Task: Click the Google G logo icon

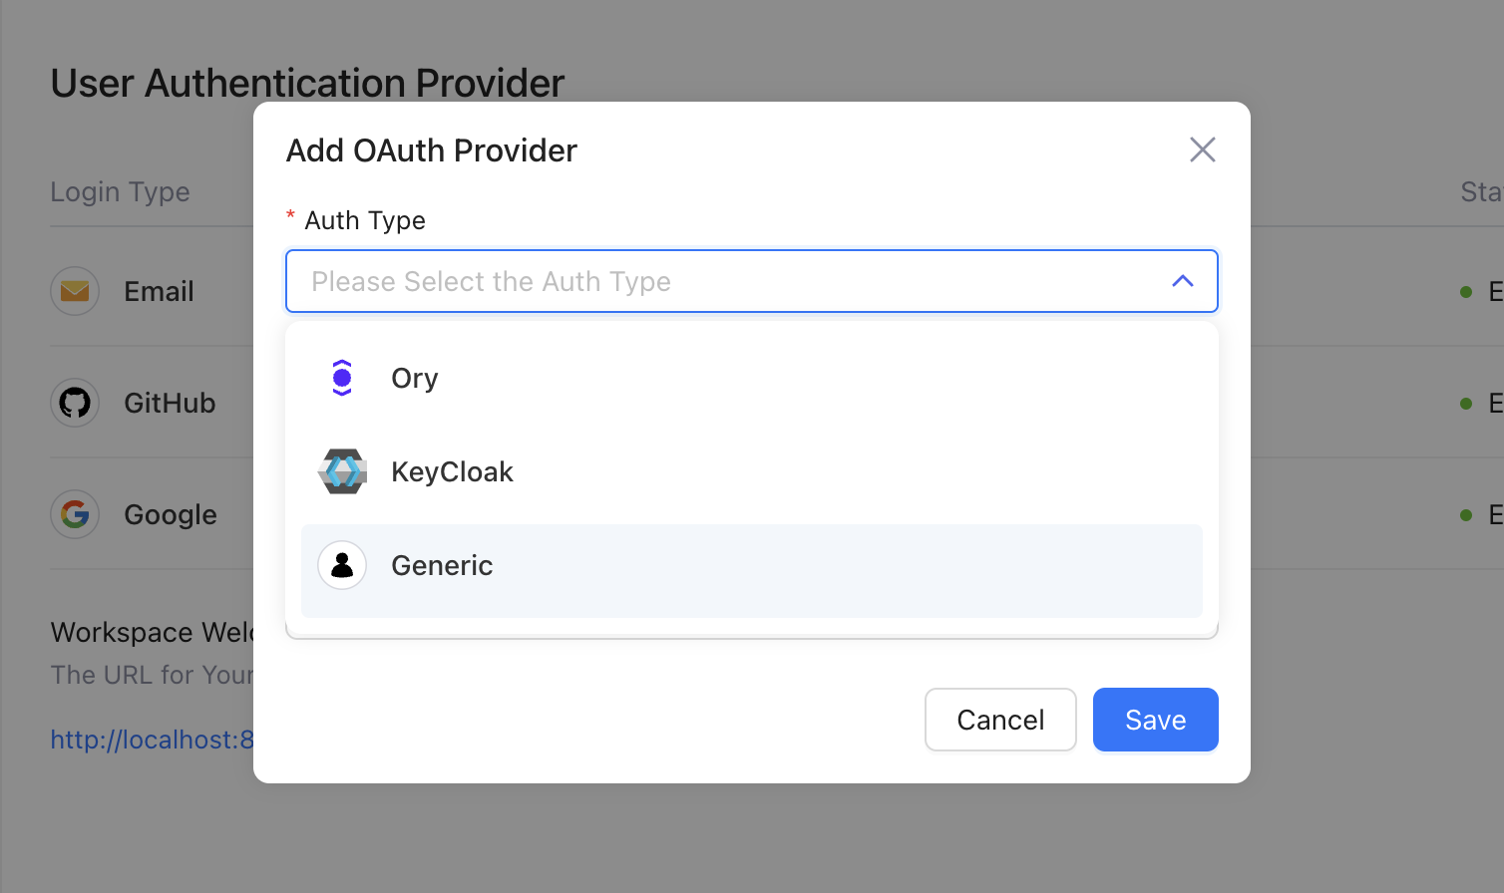Action: (x=75, y=514)
